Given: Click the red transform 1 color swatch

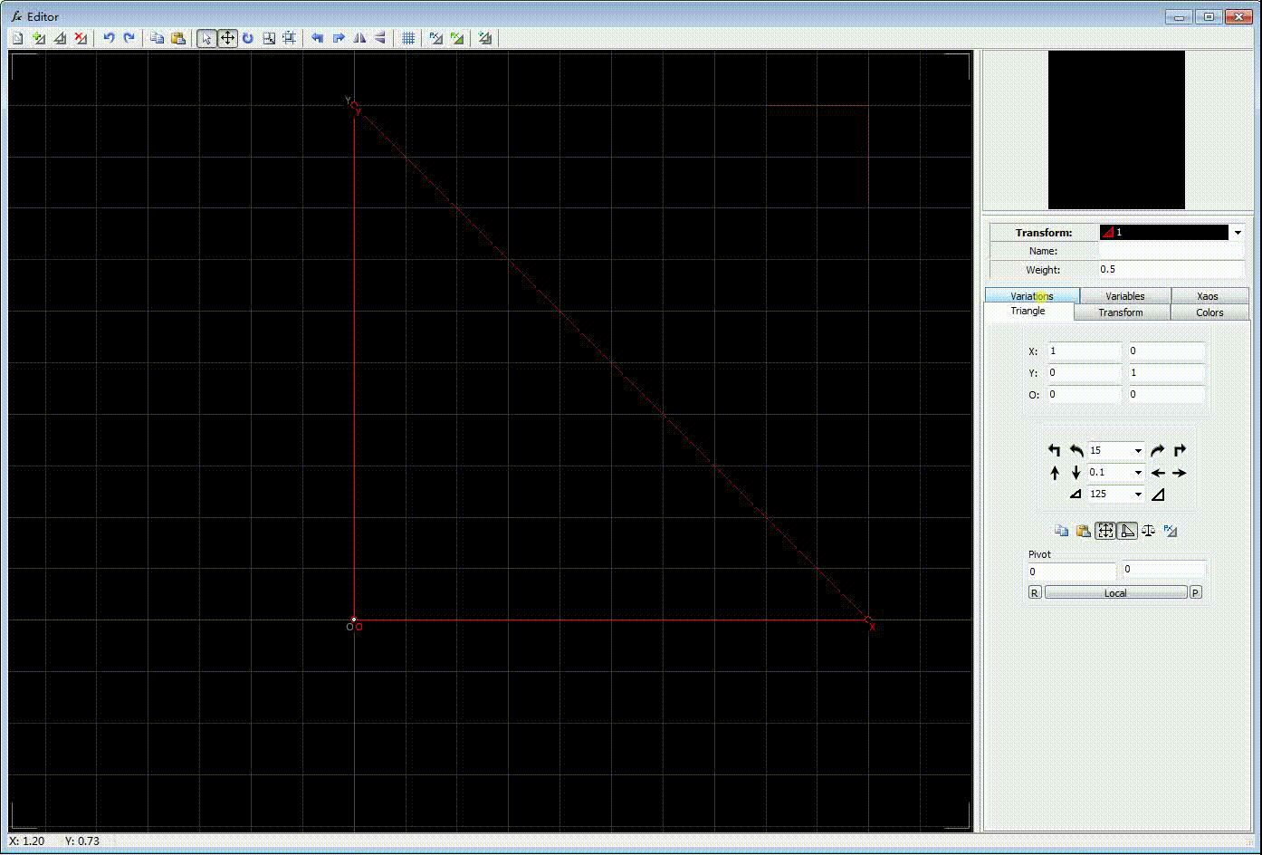Looking at the screenshot, I should click(1107, 233).
